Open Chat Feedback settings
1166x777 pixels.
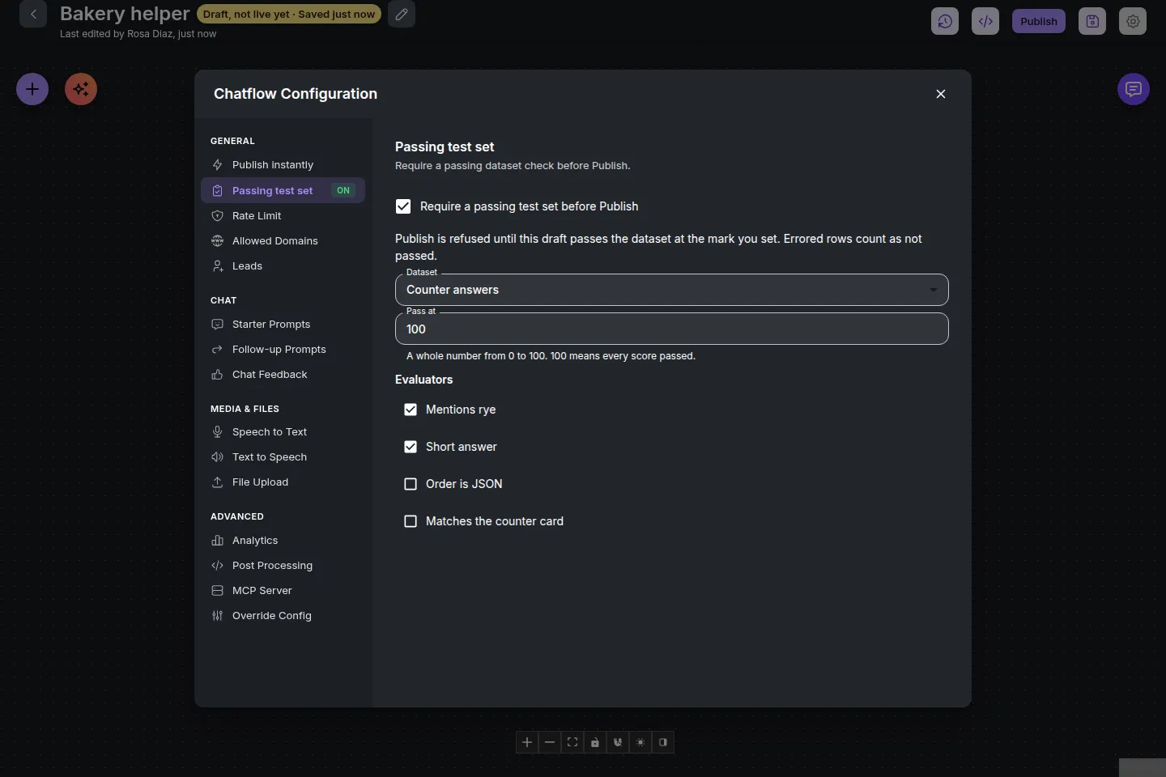coord(283,375)
